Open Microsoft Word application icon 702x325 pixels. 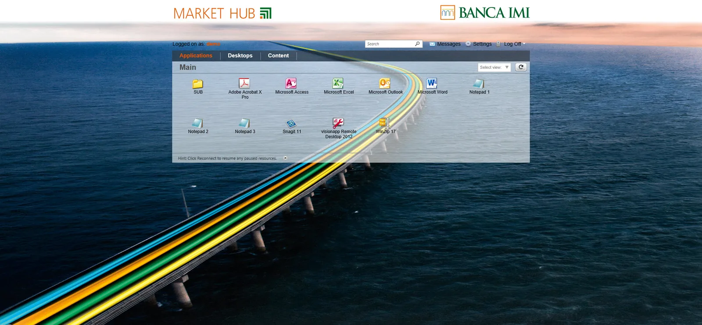(x=432, y=83)
